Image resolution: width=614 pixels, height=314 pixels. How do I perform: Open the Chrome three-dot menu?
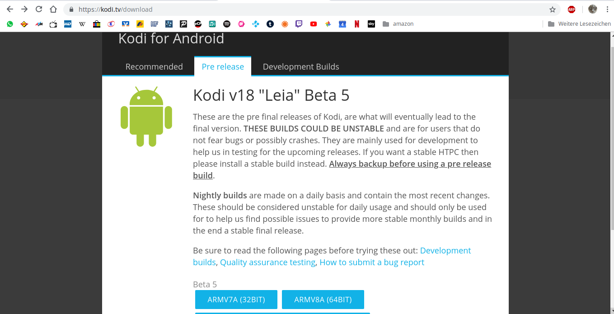[607, 9]
